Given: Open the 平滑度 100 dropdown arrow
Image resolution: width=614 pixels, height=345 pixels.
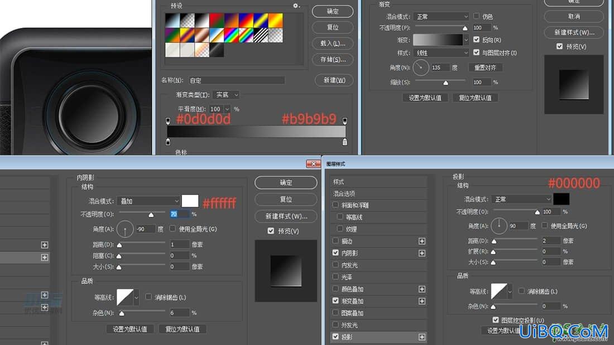Looking at the screenshot, I should point(227,109).
